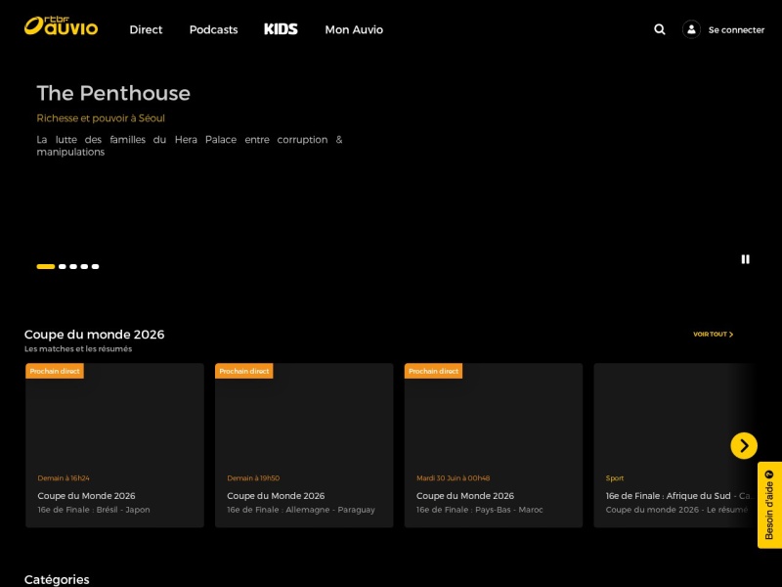Select the third carousel dot
This screenshot has width=782, height=587.
tap(73, 266)
